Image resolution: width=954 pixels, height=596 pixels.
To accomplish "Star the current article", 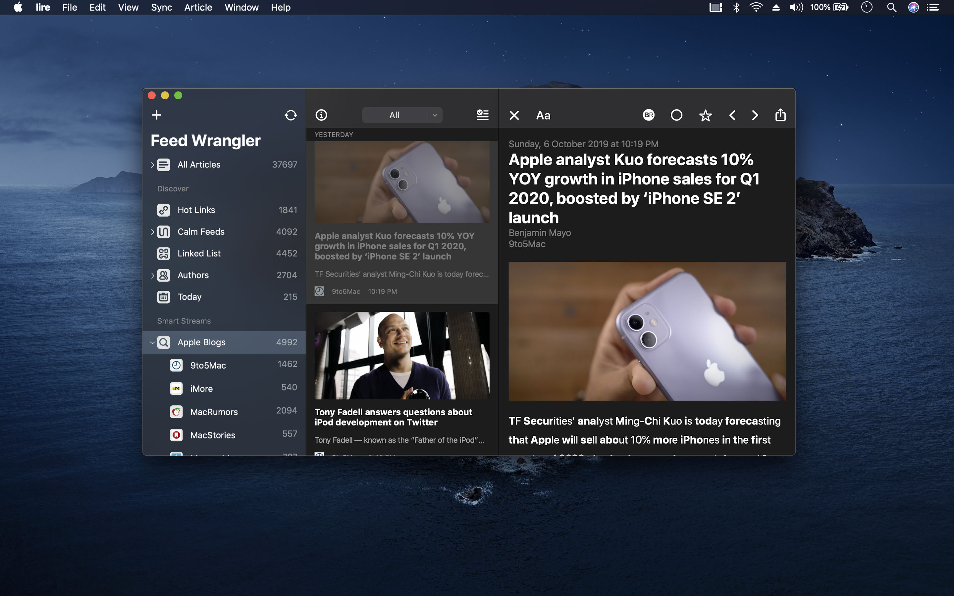I will tap(705, 116).
